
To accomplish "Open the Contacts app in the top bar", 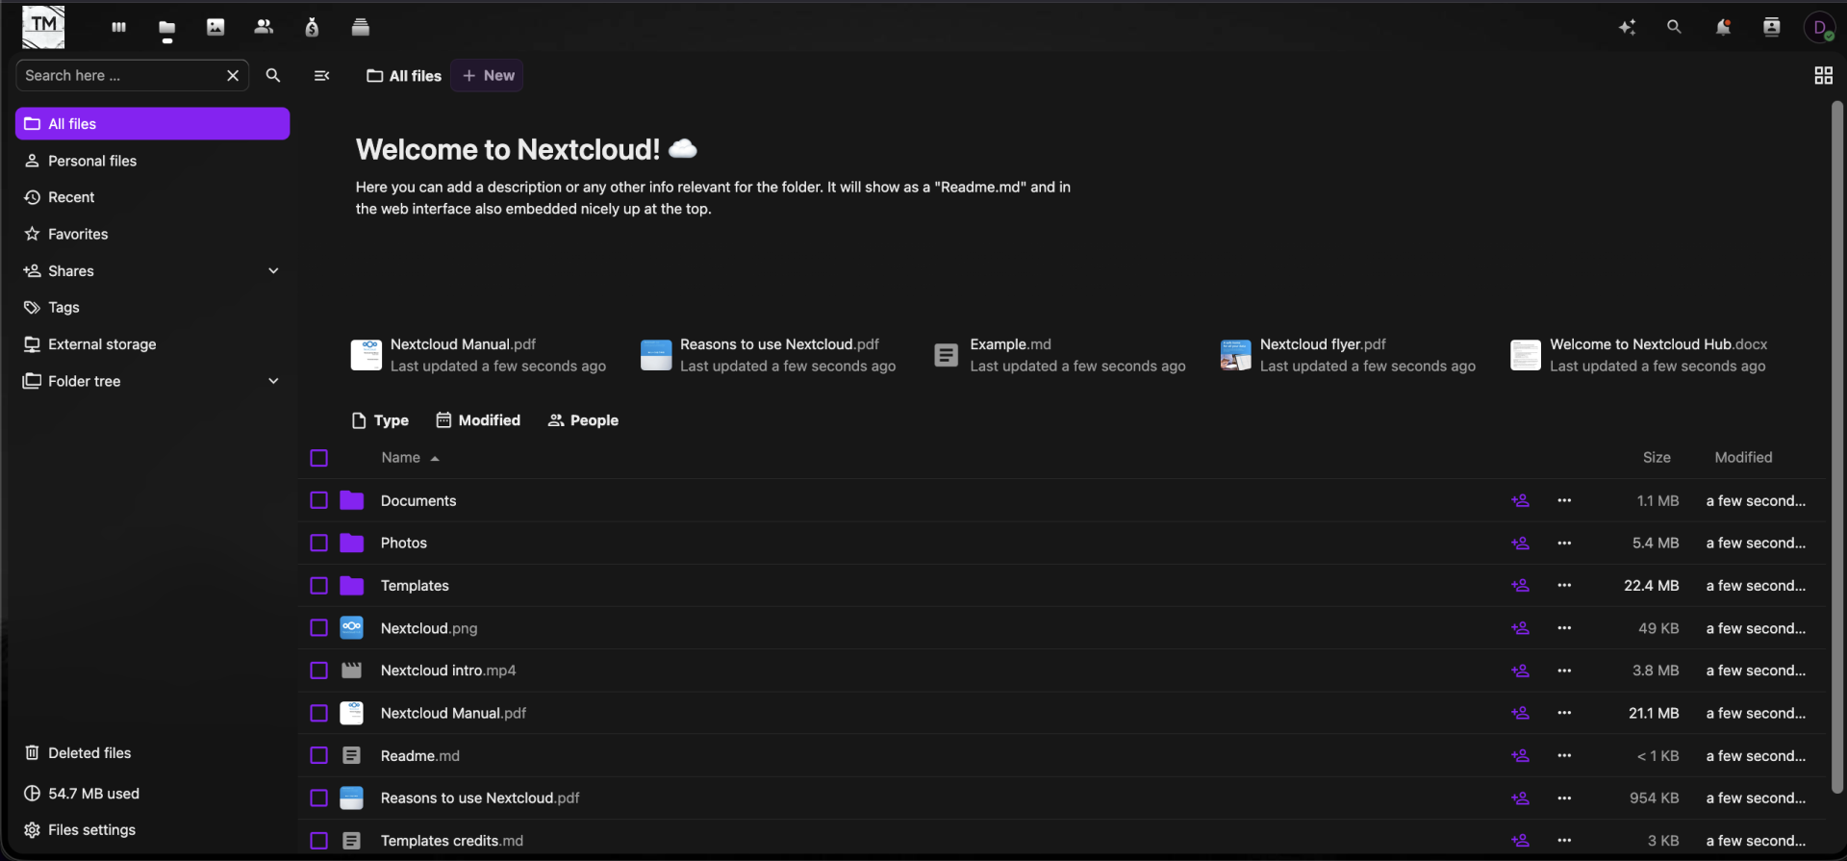I will coord(264,27).
